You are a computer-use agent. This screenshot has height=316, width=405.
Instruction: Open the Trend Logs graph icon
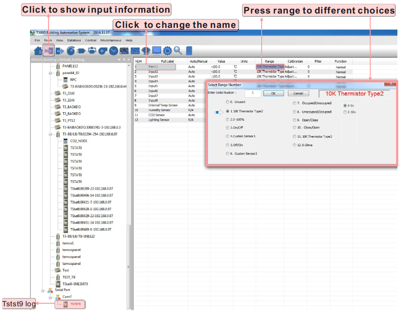click(135, 51)
